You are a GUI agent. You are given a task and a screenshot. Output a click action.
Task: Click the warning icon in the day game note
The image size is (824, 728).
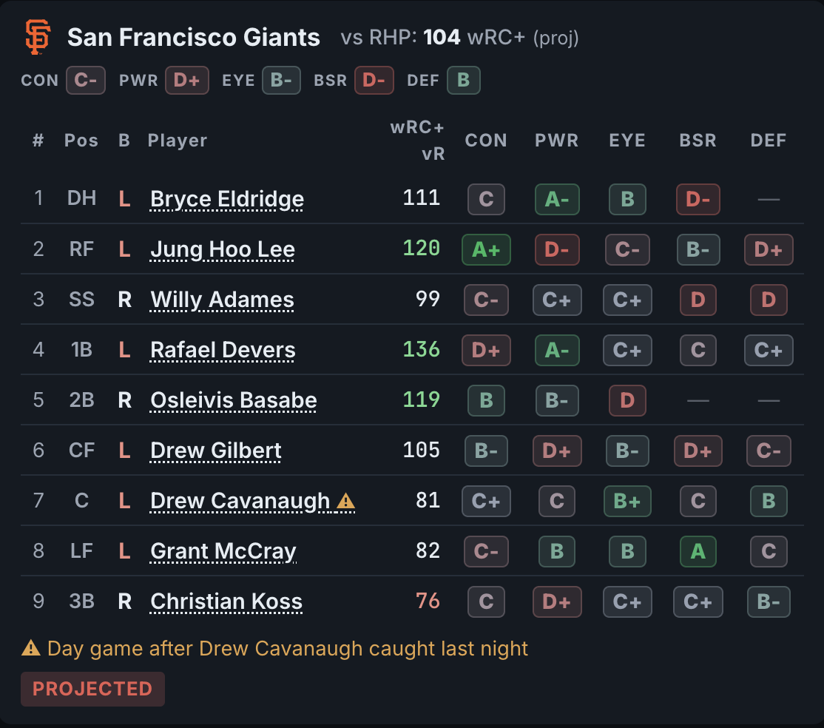click(31, 648)
